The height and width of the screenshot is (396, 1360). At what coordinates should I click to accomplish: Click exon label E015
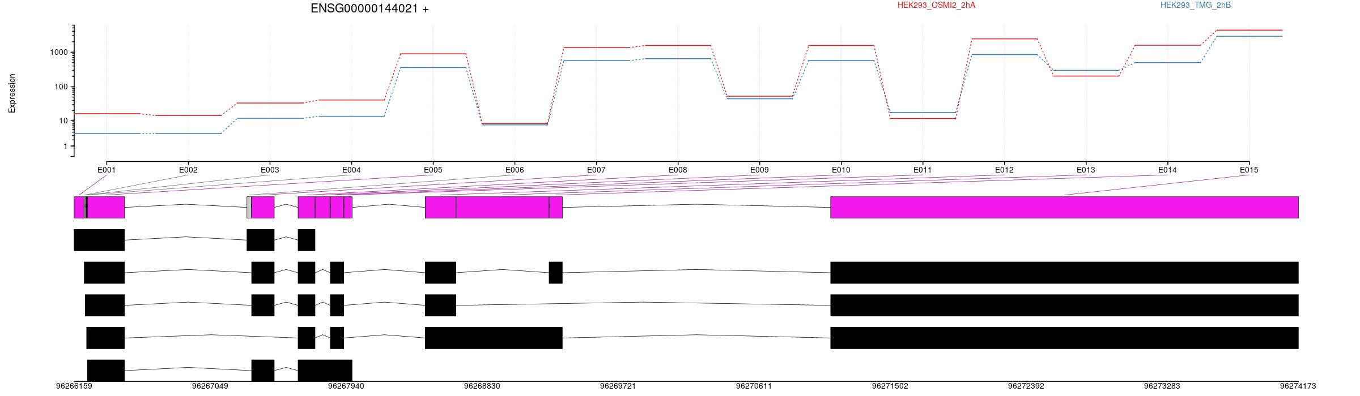click(x=1249, y=170)
